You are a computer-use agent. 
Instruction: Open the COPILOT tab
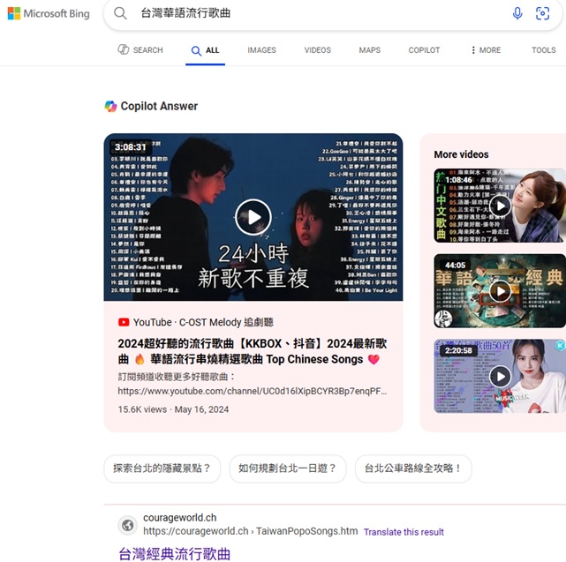(x=424, y=50)
